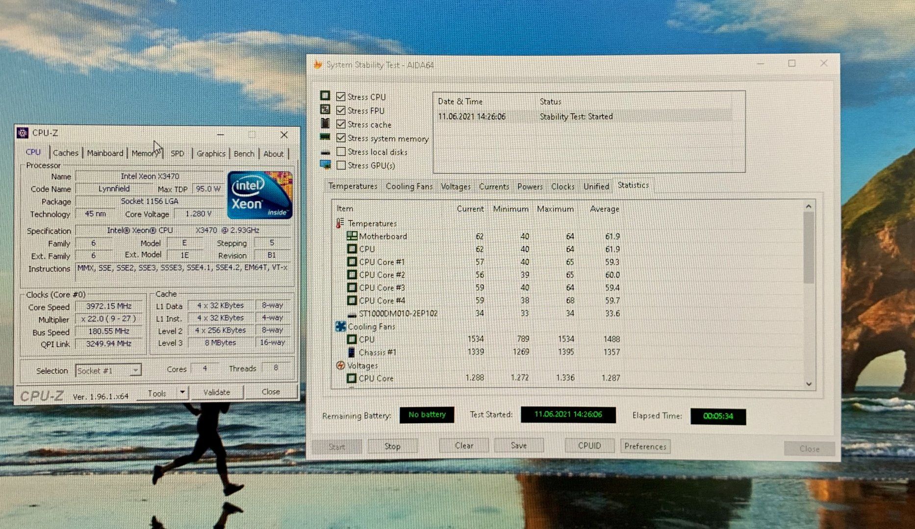Click the Close button in CPU-Z
Image resolution: width=915 pixels, height=529 pixels.
[x=271, y=391]
